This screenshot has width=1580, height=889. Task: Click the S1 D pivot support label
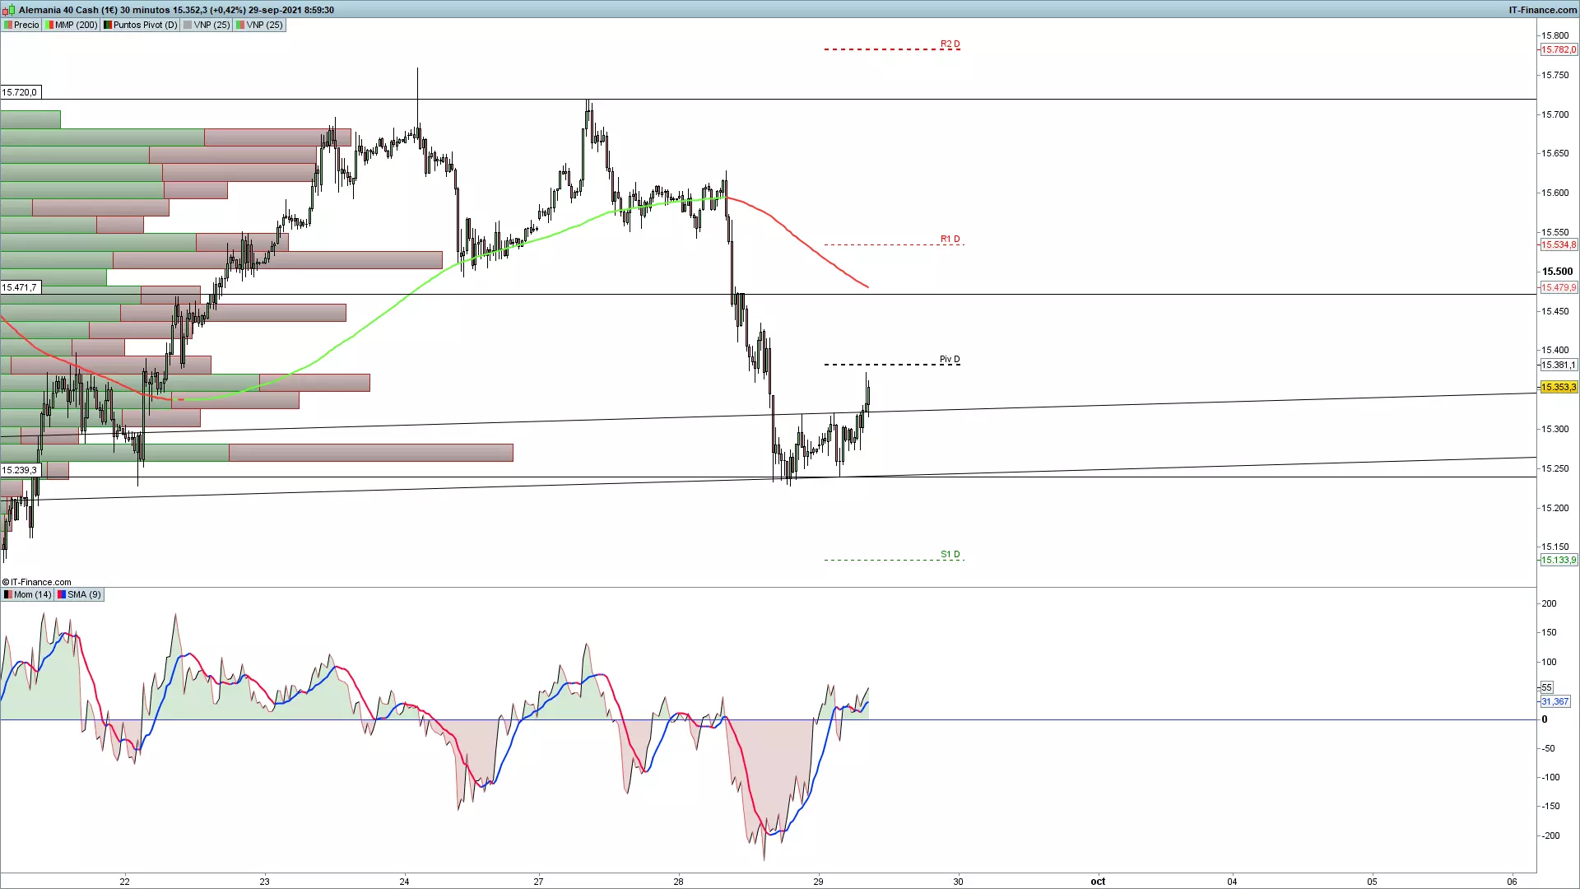[950, 555]
